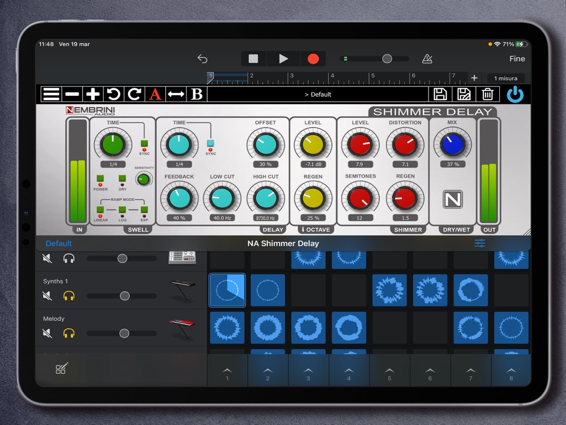Click the High Cut knob
Image resolution: width=566 pixels, height=425 pixels.
[x=265, y=198]
